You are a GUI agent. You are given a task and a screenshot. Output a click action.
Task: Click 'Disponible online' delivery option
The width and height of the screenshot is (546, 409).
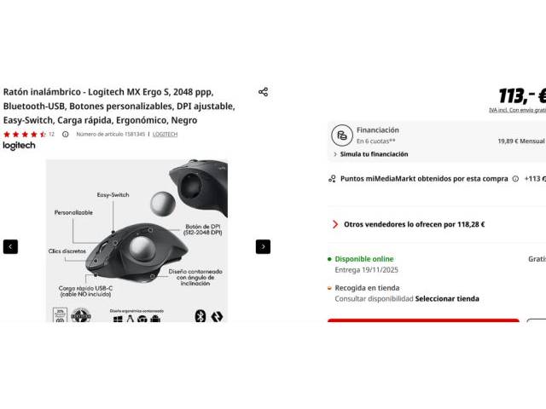[364, 258]
